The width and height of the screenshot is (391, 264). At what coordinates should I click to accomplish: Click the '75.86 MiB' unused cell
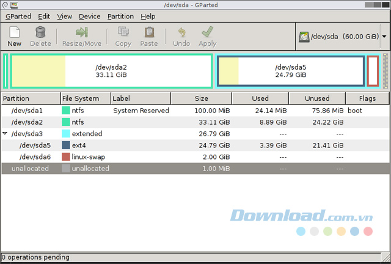point(327,110)
